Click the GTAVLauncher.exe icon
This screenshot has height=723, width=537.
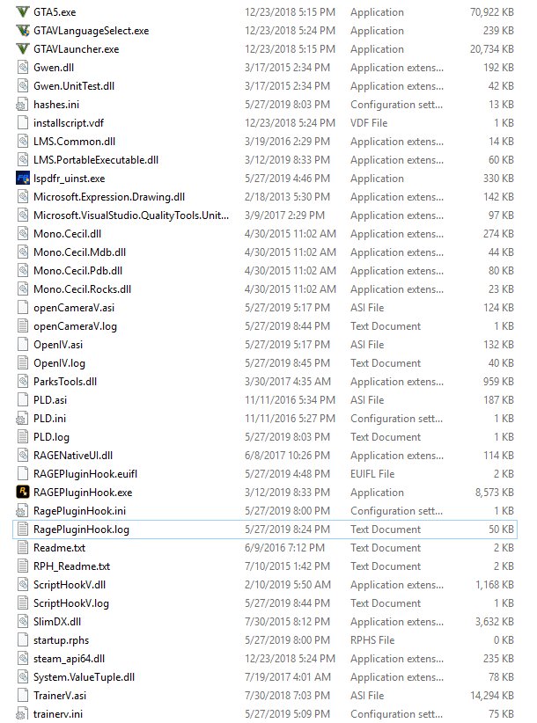[23, 49]
